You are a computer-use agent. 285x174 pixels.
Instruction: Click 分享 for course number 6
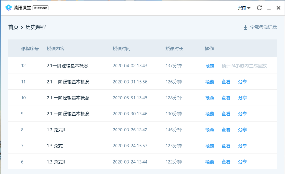click(242, 162)
